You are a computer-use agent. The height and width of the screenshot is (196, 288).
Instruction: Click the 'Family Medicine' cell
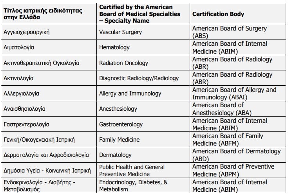(119, 140)
